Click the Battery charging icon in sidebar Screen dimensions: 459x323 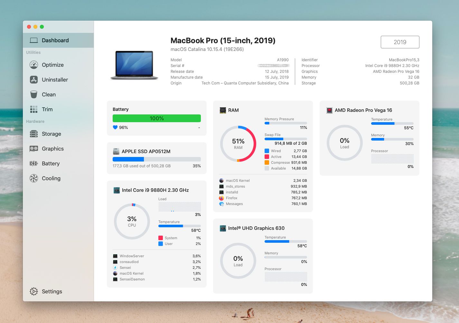[34, 163]
